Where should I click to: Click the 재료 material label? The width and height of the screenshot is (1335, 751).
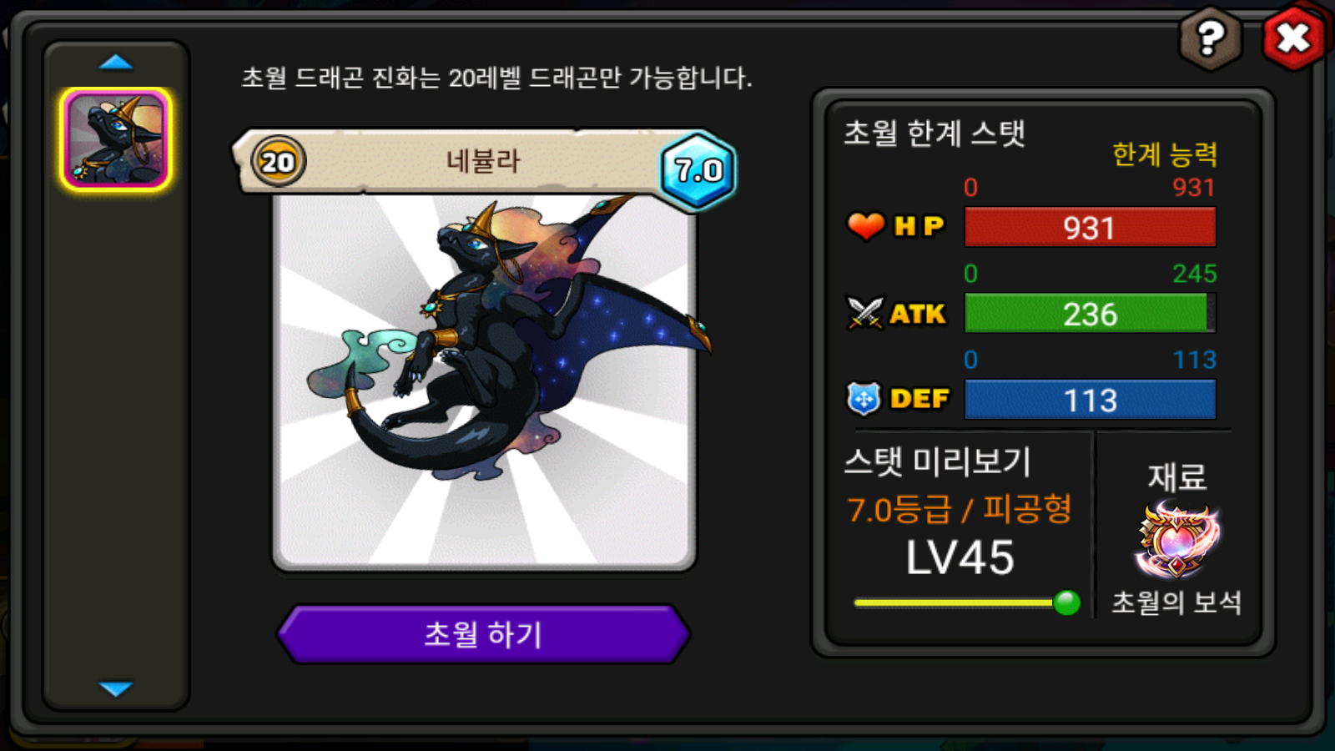1176,477
